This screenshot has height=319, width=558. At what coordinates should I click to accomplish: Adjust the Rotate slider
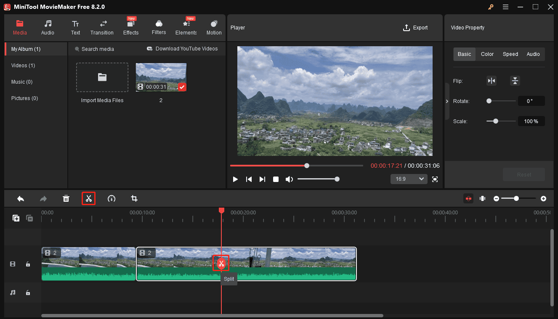pyautogui.click(x=501, y=101)
